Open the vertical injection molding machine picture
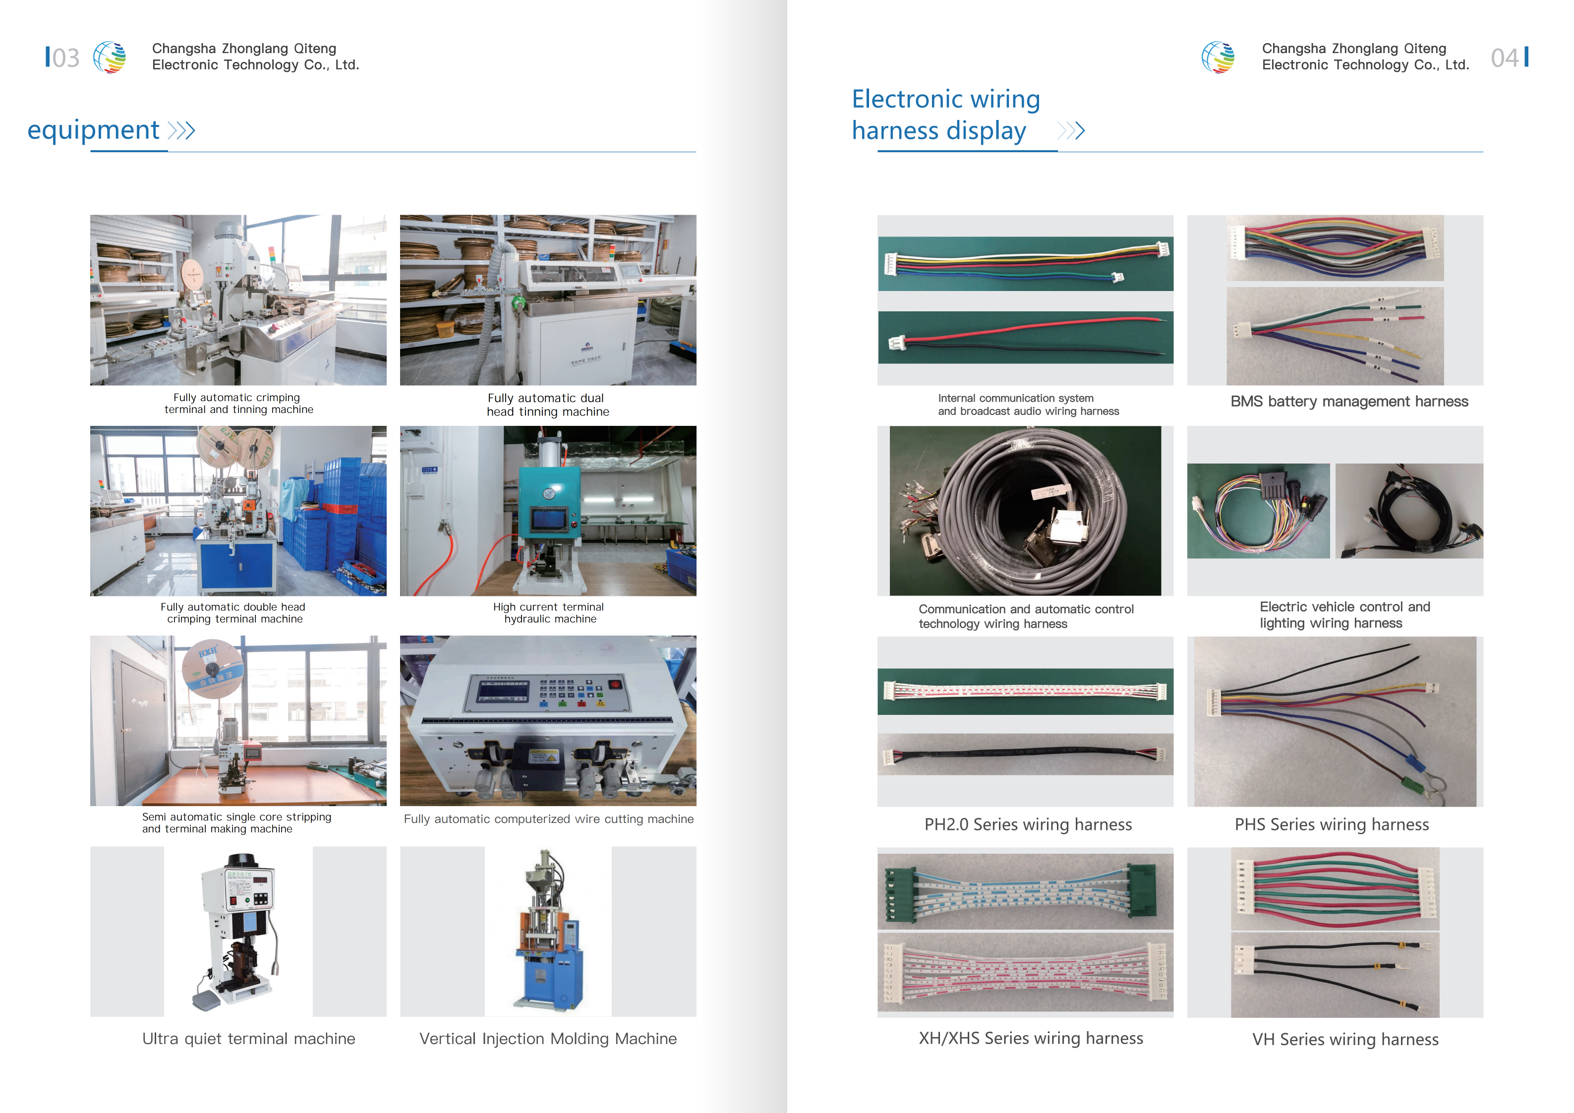 (x=548, y=931)
